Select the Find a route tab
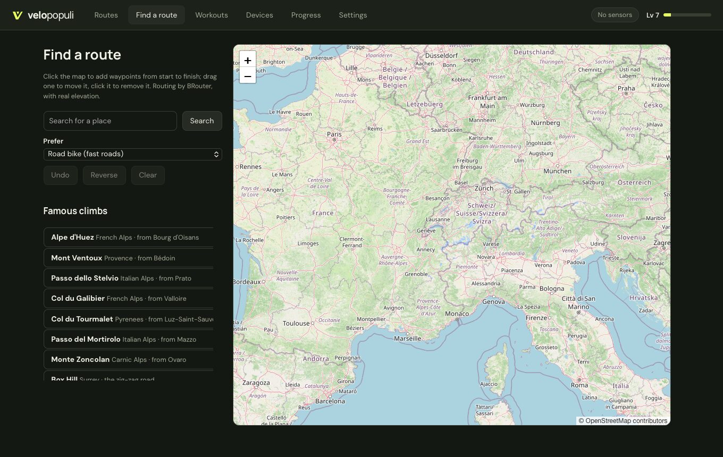This screenshot has height=457, width=723. pyautogui.click(x=156, y=15)
